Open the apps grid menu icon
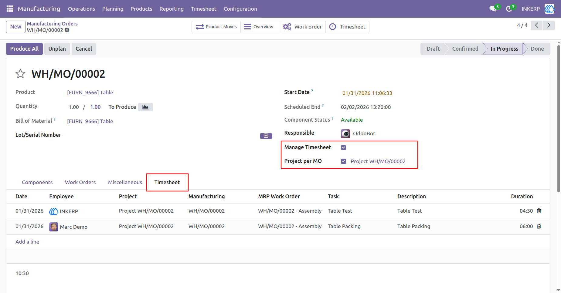 [10, 9]
